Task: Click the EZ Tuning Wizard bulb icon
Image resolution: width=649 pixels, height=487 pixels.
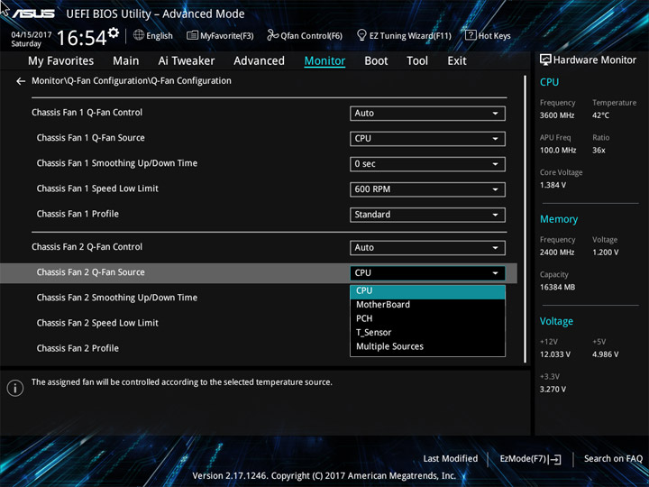Action: pyautogui.click(x=361, y=35)
